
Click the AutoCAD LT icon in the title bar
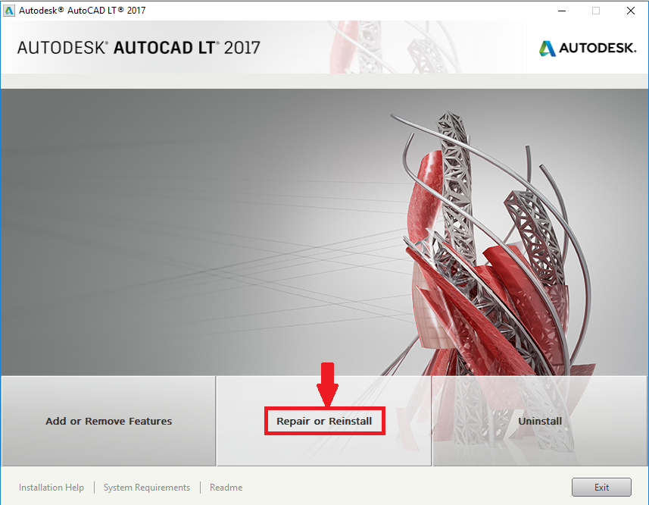tap(10, 11)
